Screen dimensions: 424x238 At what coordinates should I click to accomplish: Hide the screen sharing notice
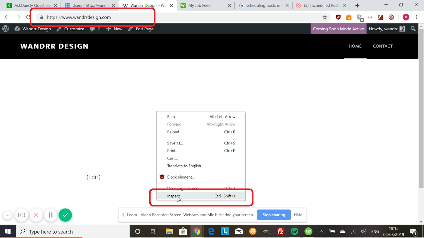tap(298, 215)
